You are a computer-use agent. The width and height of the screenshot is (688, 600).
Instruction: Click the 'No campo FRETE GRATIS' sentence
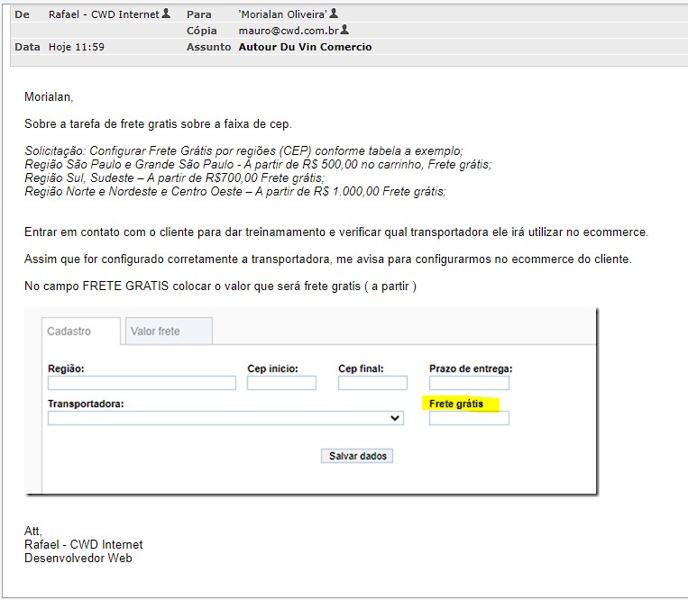click(x=220, y=286)
